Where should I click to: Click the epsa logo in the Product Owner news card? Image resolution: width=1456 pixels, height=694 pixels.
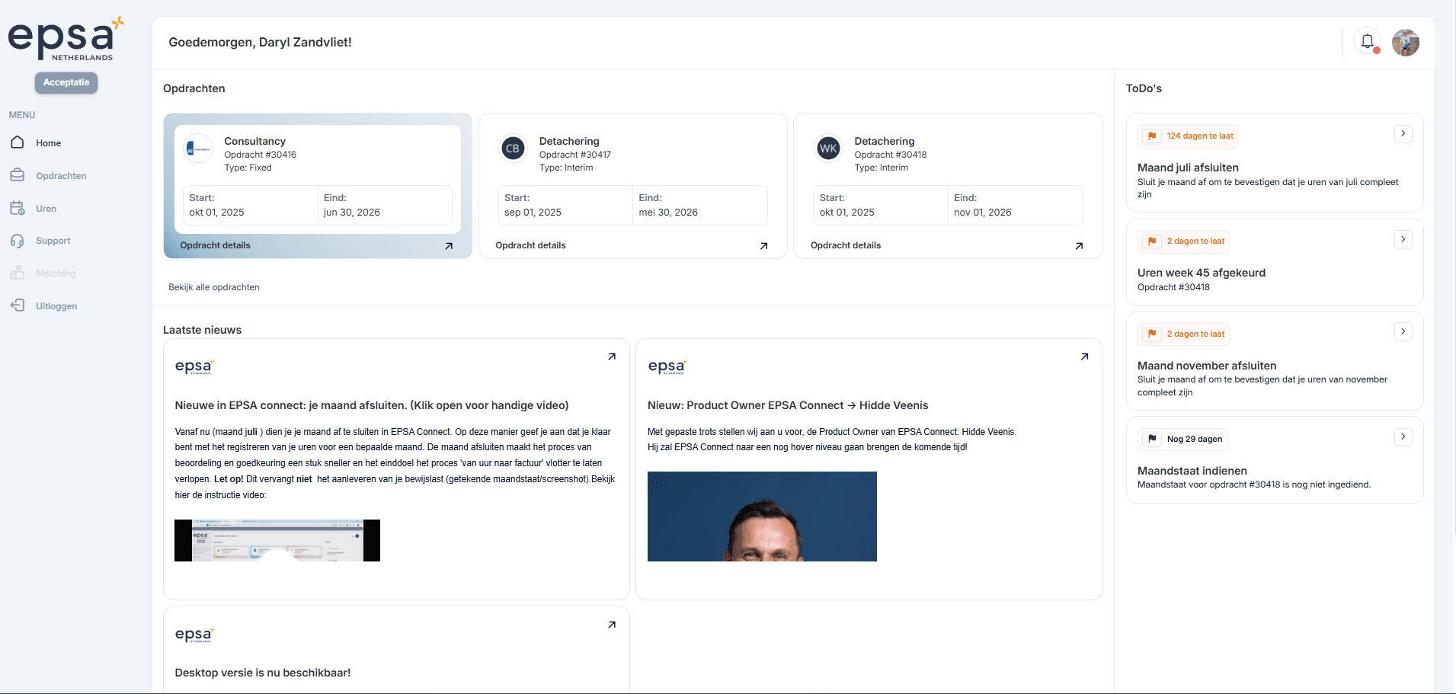click(x=667, y=366)
